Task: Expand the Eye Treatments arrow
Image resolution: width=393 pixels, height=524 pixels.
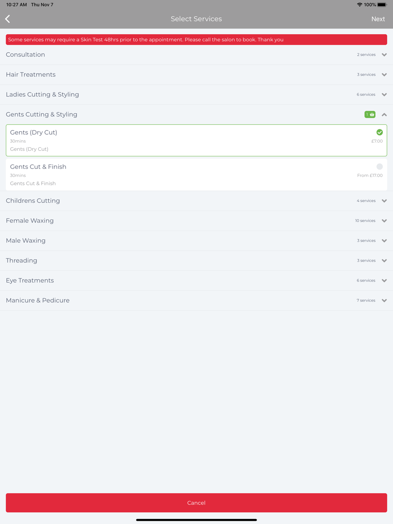Action: click(384, 280)
